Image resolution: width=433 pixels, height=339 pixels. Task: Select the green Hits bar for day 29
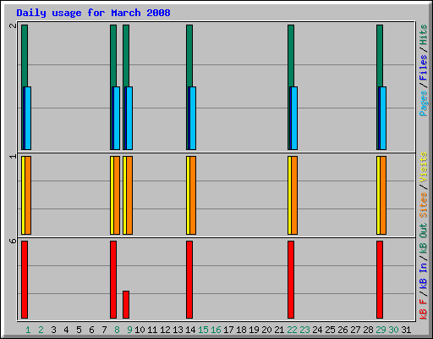tap(380, 56)
